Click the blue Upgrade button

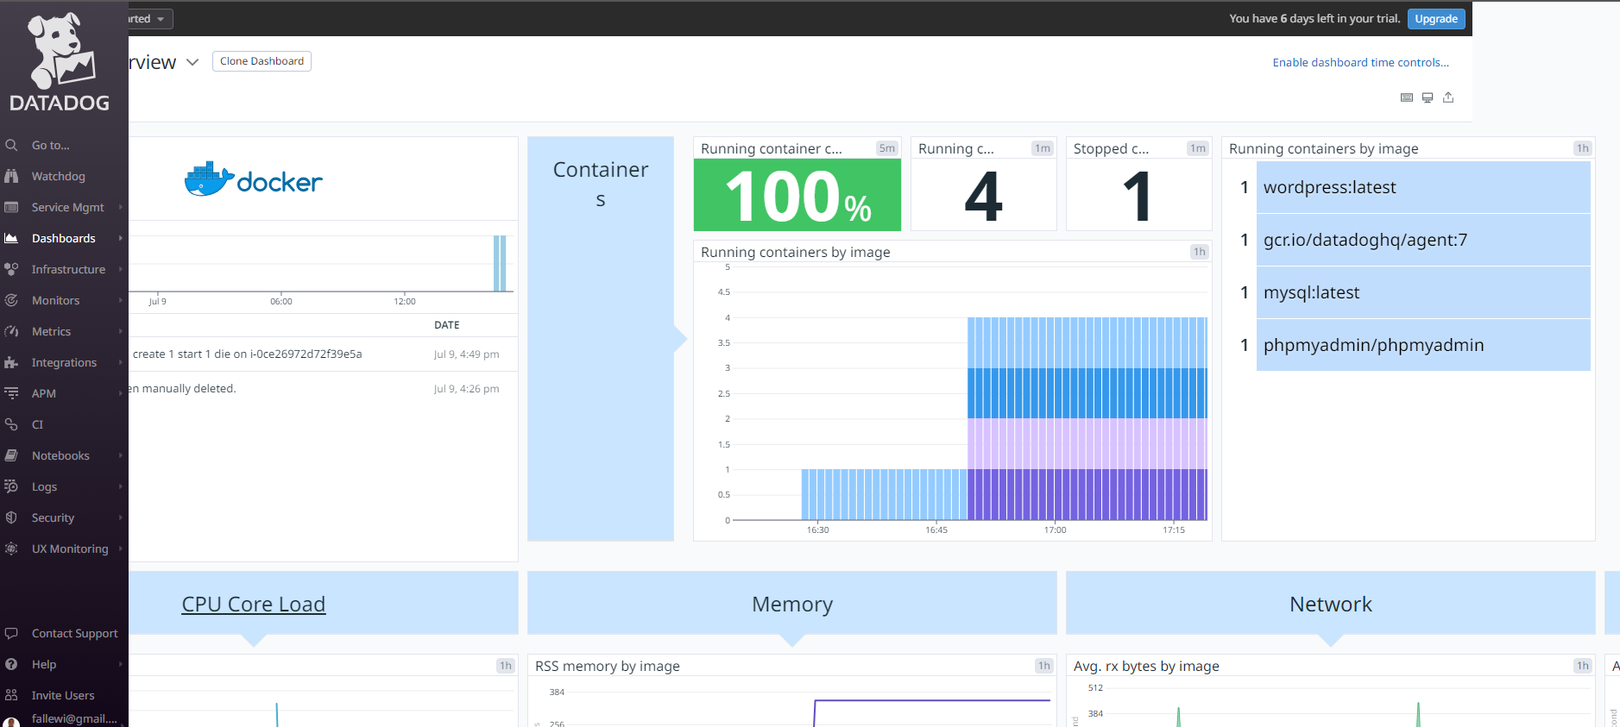point(1436,19)
